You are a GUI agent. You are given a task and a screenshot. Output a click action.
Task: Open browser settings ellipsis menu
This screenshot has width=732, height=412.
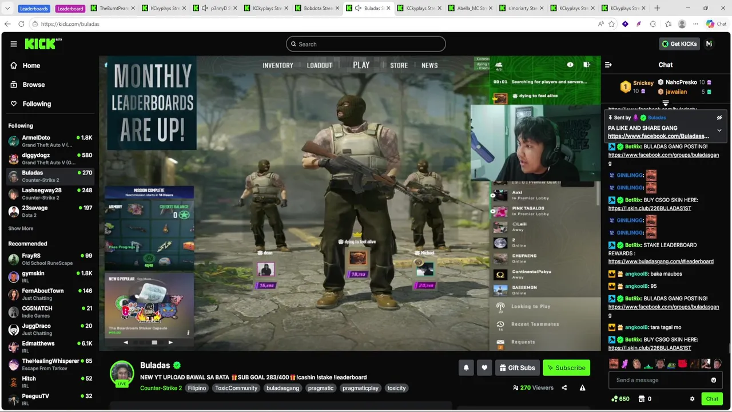[695, 24]
